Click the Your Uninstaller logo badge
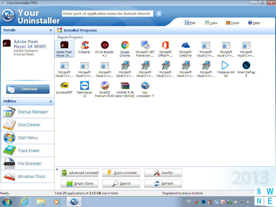Viewport: 276px width, 207px height. [8, 15]
